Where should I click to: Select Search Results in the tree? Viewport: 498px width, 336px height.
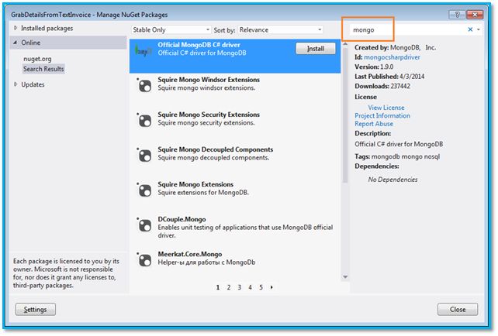pyautogui.click(x=43, y=69)
